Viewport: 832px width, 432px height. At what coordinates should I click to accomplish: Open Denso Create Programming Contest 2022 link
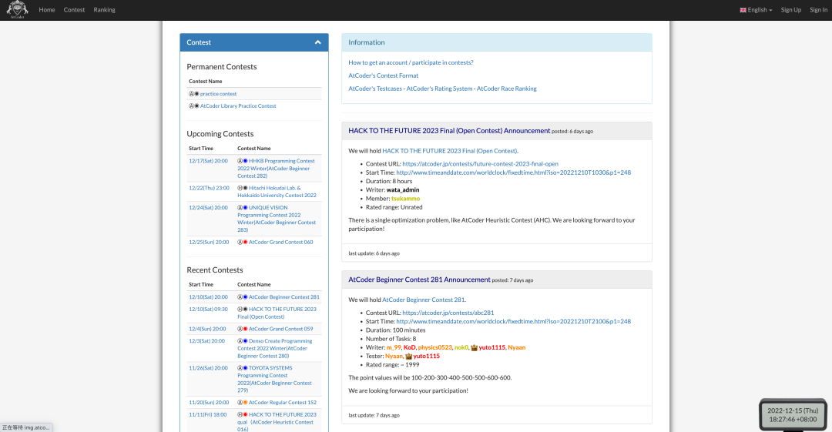click(x=275, y=348)
